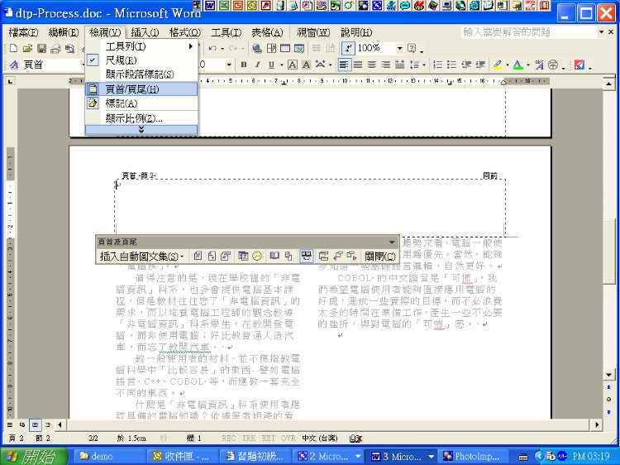
Task: Click the Character Shading icon (shaded A)
Action: coord(307,65)
